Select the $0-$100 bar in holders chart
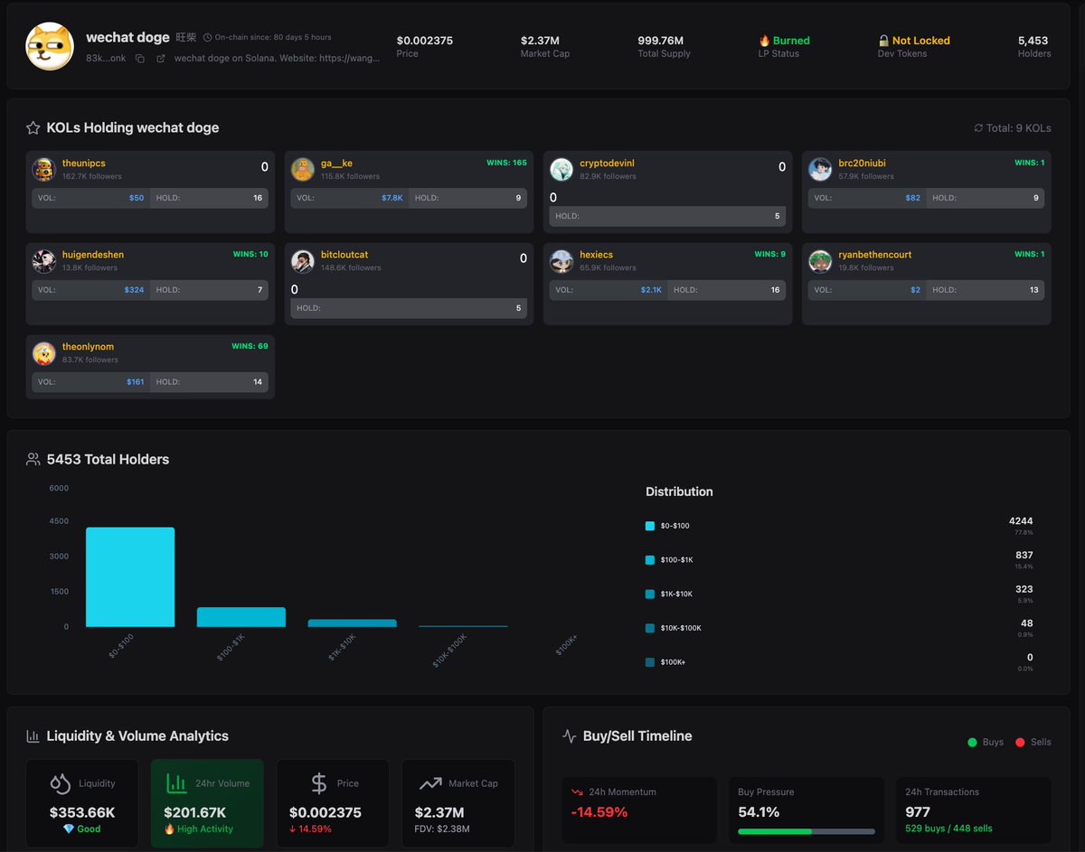 pos(130,577)
